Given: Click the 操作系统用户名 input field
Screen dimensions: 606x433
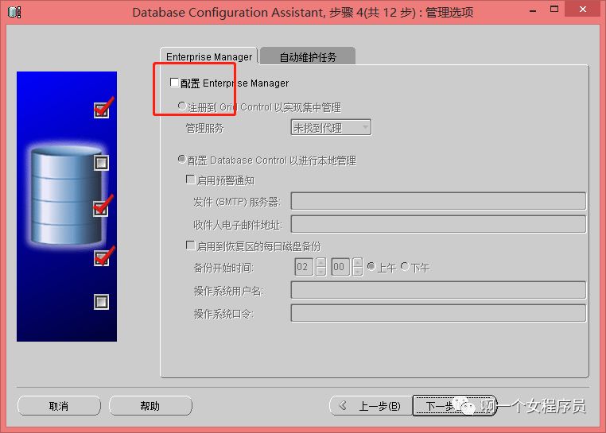Looking at the screenshot, I should [438, 290].
